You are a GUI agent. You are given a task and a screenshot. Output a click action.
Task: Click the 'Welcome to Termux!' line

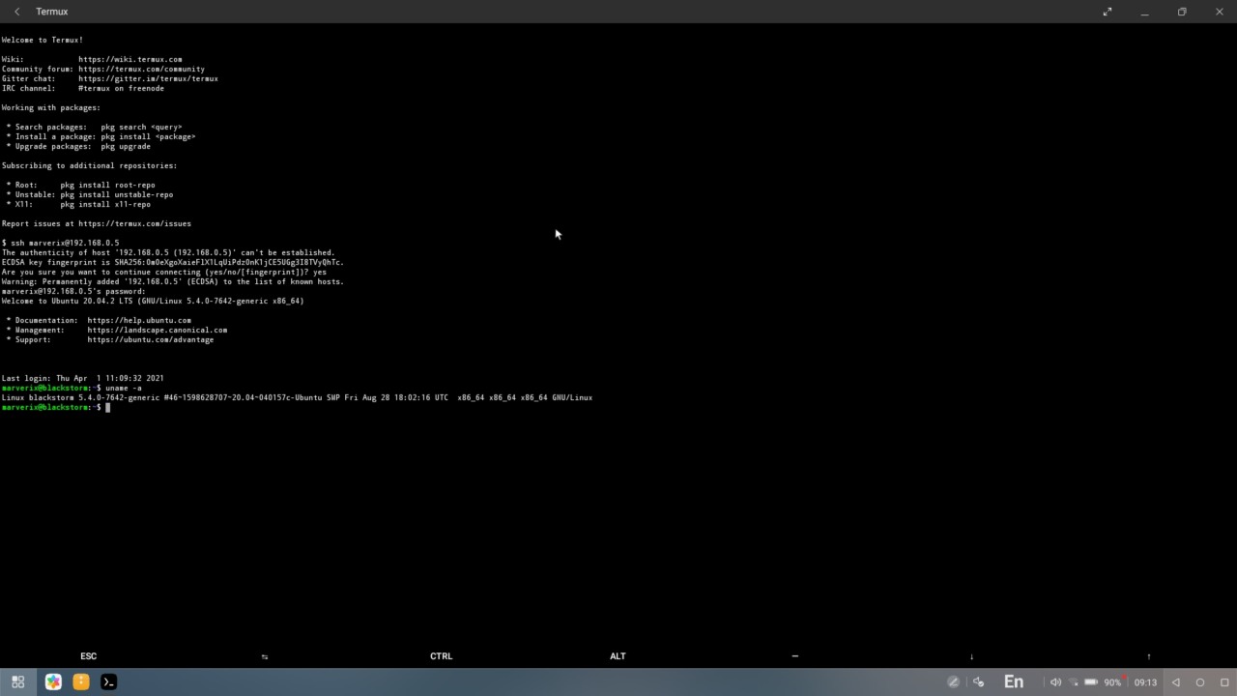[43, 40]
